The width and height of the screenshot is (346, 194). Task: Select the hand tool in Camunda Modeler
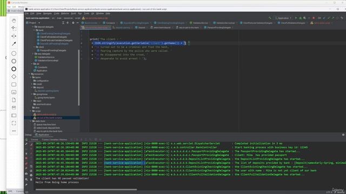click(14, 20)
